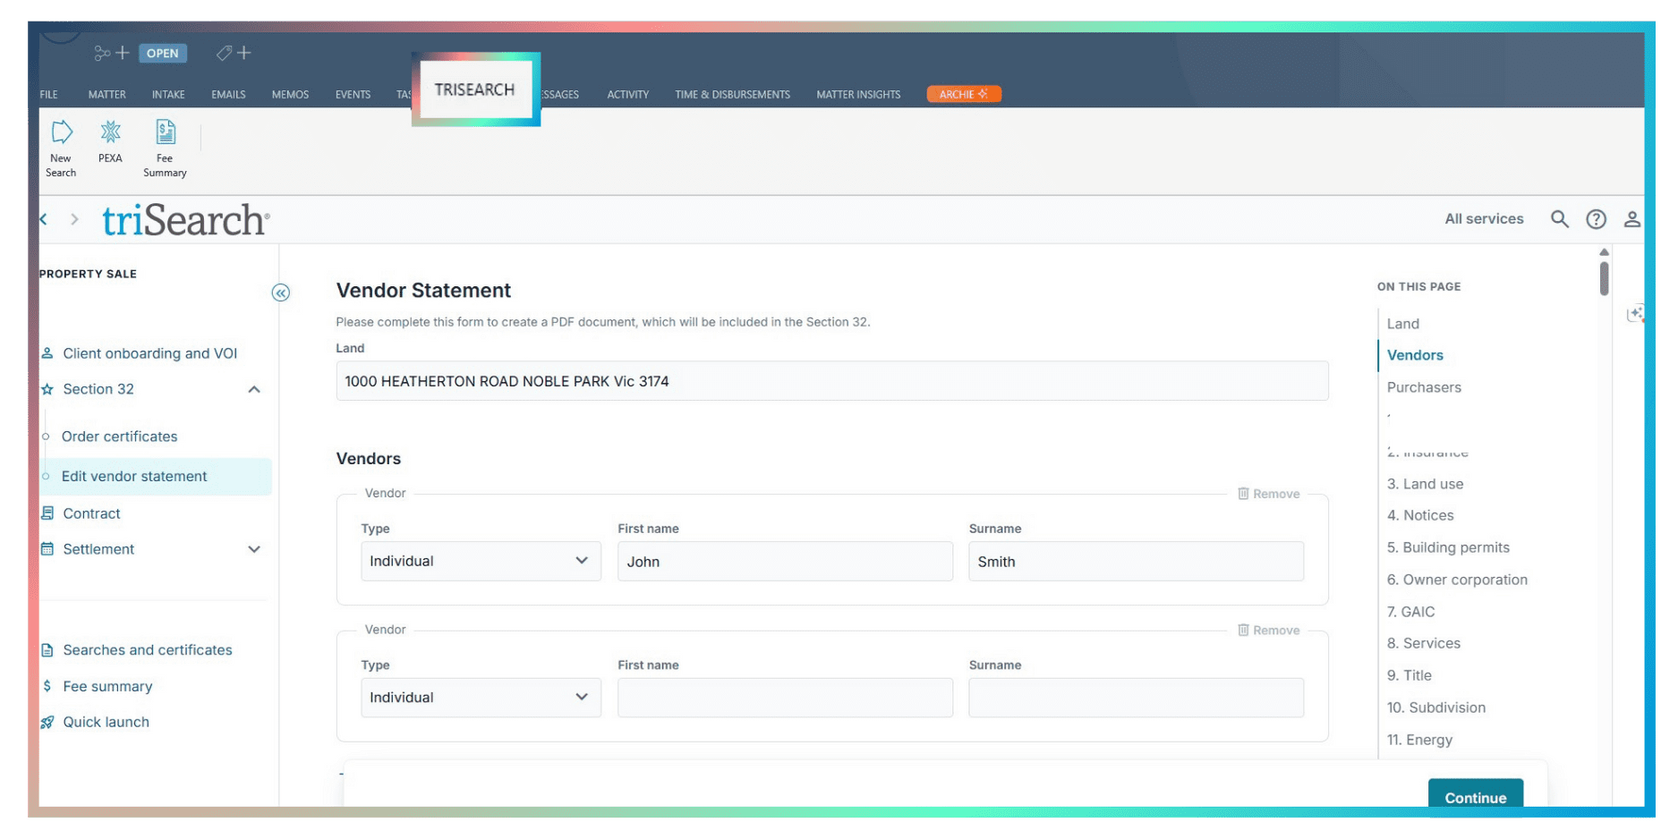Click the second vendor's First name field
The image size is (1678, 839).
tap(785, 698)
